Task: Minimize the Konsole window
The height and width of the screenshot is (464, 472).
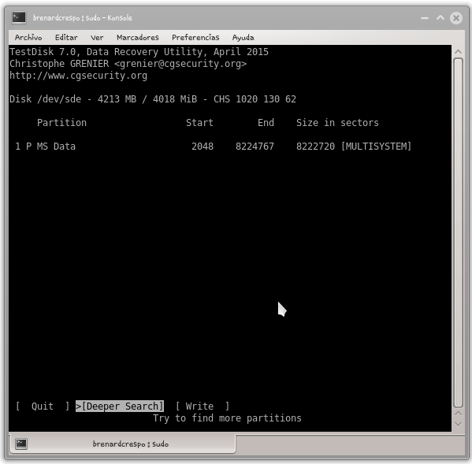Action: (425, 18)
